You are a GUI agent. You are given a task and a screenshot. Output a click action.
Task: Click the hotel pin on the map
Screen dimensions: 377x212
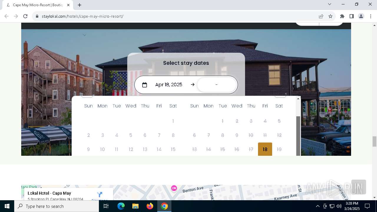point(174,188)
